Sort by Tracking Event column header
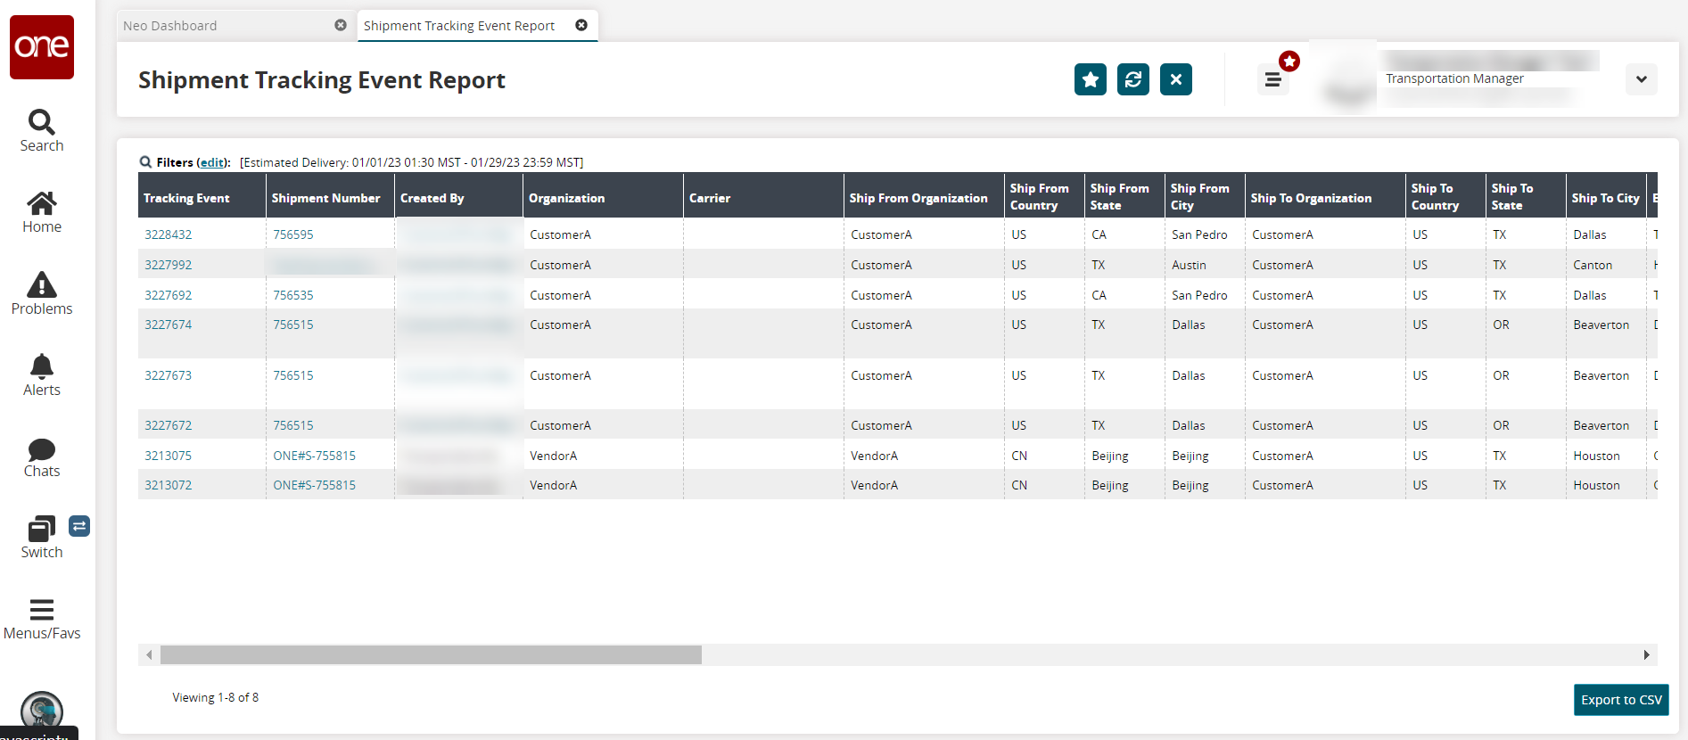Screen dimensions: 1688x740 pyautogui.click(x=202, y=195)
